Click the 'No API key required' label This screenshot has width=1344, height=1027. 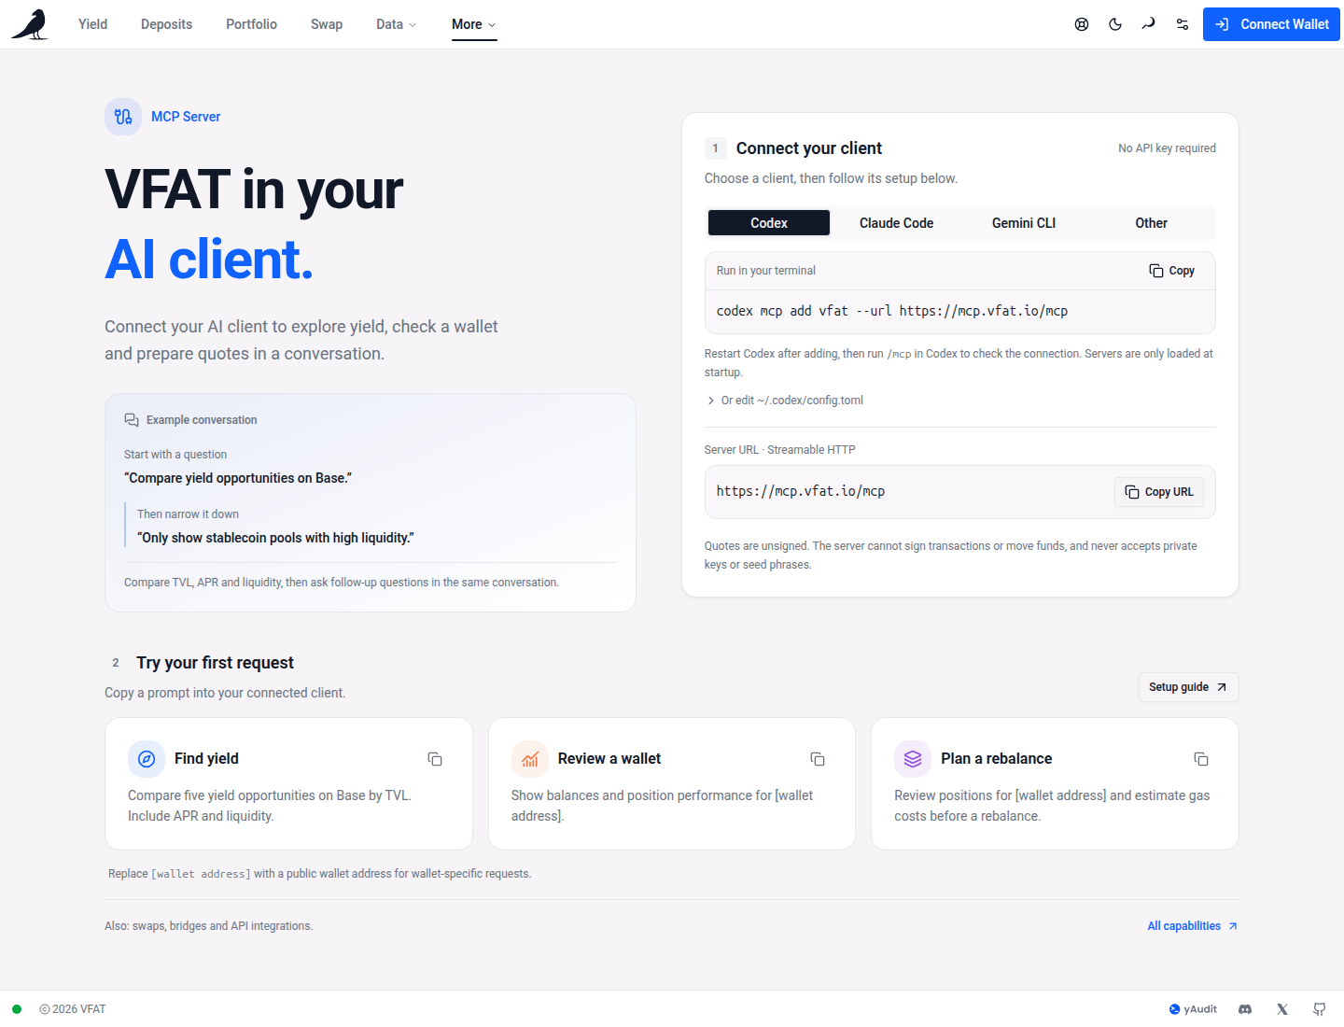(x=1167, y=148)
